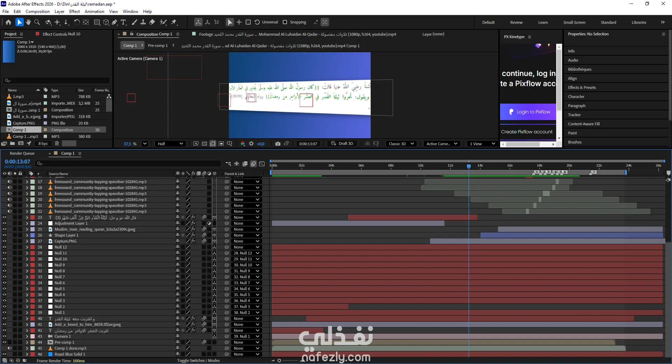Viewport: 672px width, 364px height.
Task: Open the File menu
Action: coord(6,12)
